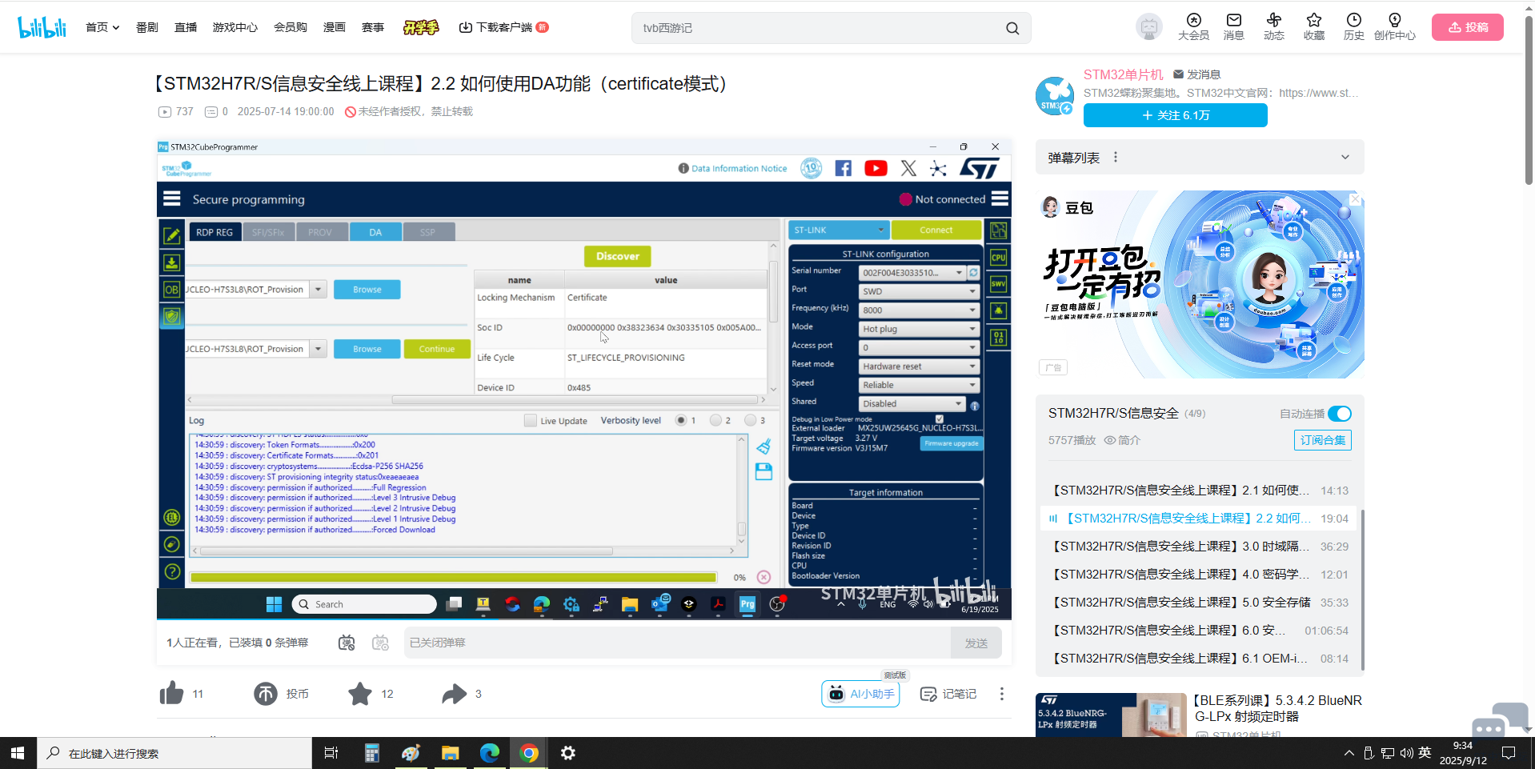1535x769 pixels.
Task: Play episode 3.0 时域隔 in playlist
Action: point(1200,547)
